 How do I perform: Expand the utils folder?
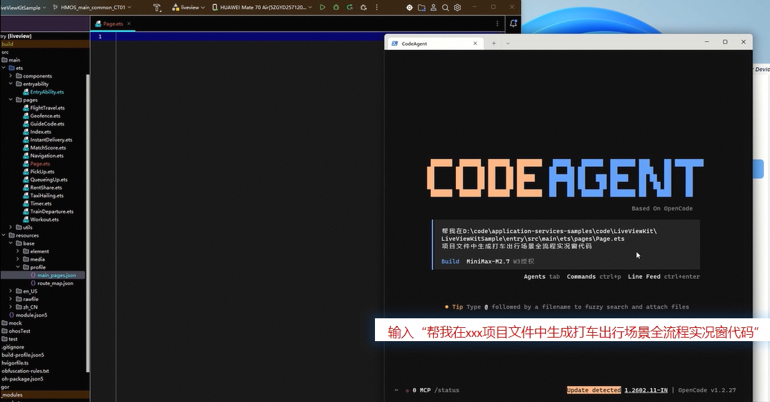pyautogui.click(x=11, y=227)
